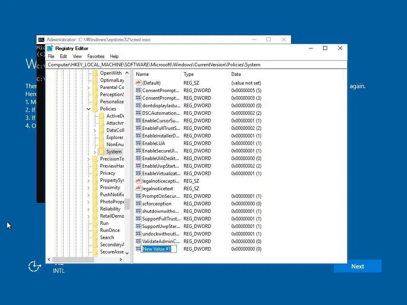
Task: Expand the Proximity key node
Action: [x=89, y=187]
